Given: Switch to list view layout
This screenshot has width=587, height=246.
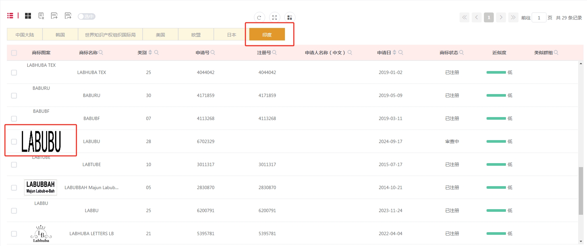Looking at the screenshot, I should pyautogui.click(x=10, y=16).
